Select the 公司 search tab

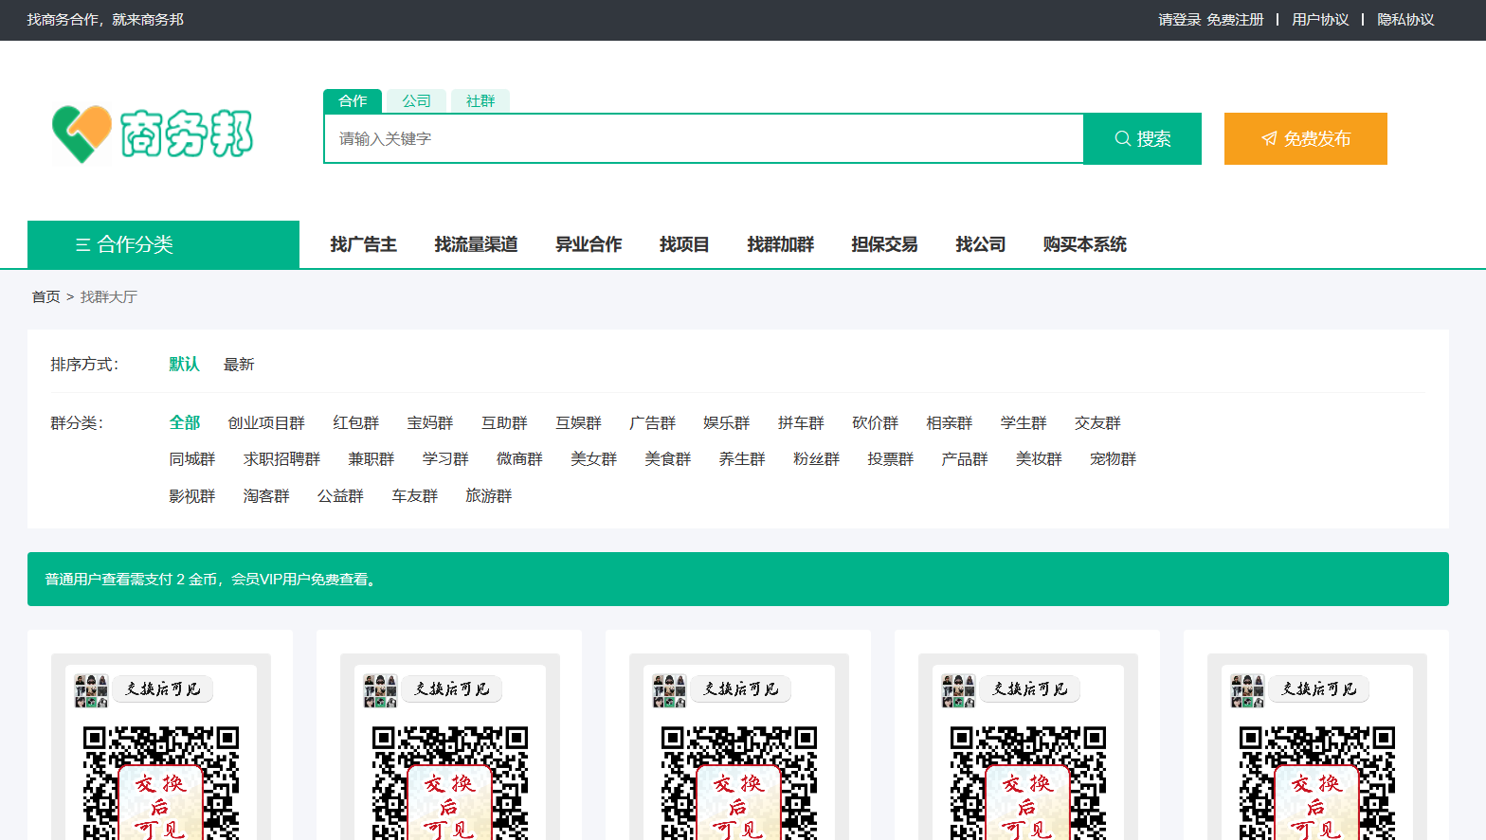point(416,100)
